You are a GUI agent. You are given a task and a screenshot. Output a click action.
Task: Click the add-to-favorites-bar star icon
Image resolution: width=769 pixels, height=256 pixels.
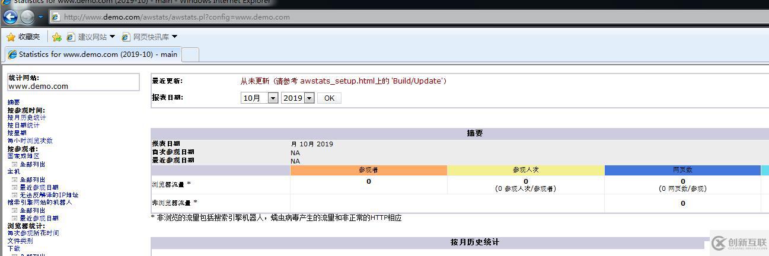point(57,37)
